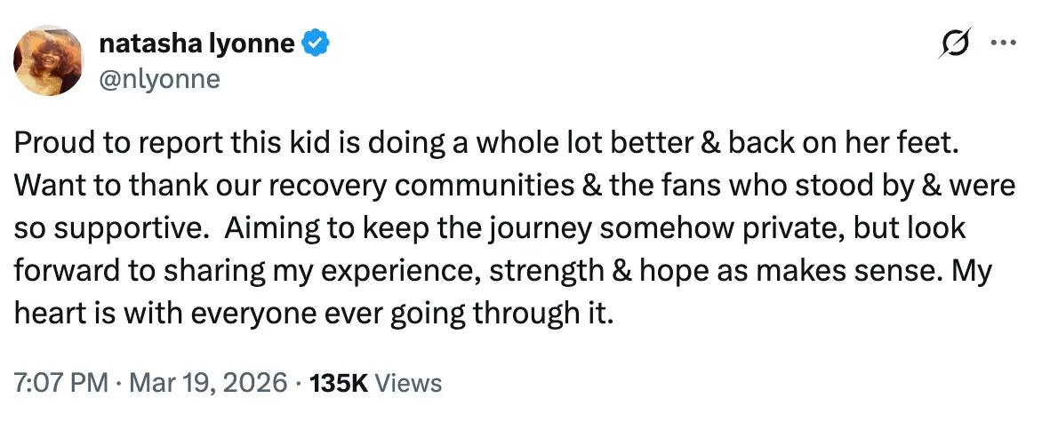The width and height of the screenshot is (1042, 430).
Task: Click the blue verified checkmark badge
Action: pyautogui.click(x=316, y=43)
